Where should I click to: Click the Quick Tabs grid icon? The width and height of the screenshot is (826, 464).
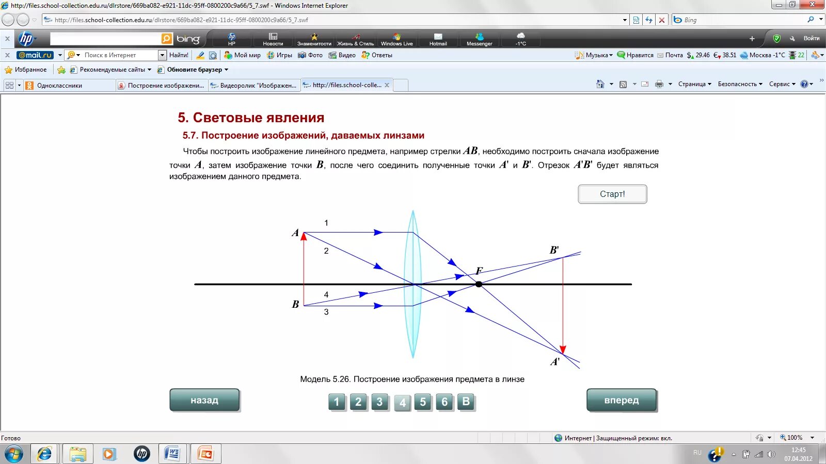coord(9,86)
